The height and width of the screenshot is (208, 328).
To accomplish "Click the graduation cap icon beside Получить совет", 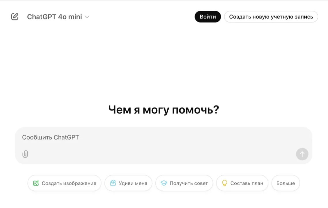I will click(164, 183).
